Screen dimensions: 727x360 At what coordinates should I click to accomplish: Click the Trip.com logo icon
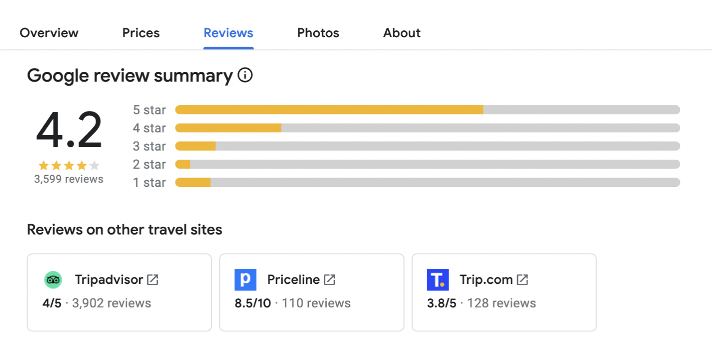tap(437, 280)
